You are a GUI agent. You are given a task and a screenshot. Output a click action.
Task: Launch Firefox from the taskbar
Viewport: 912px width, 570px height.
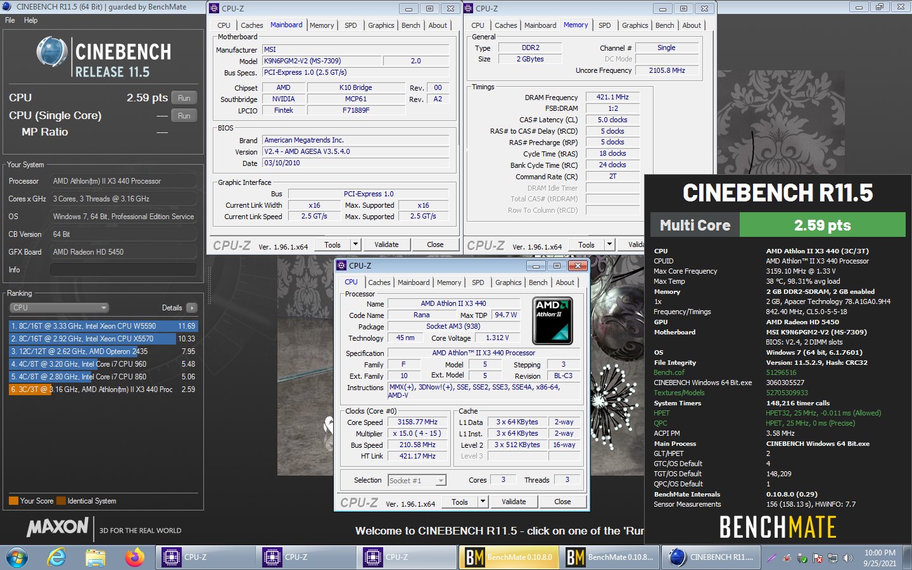pyautogui.click(x=134, y=557)
